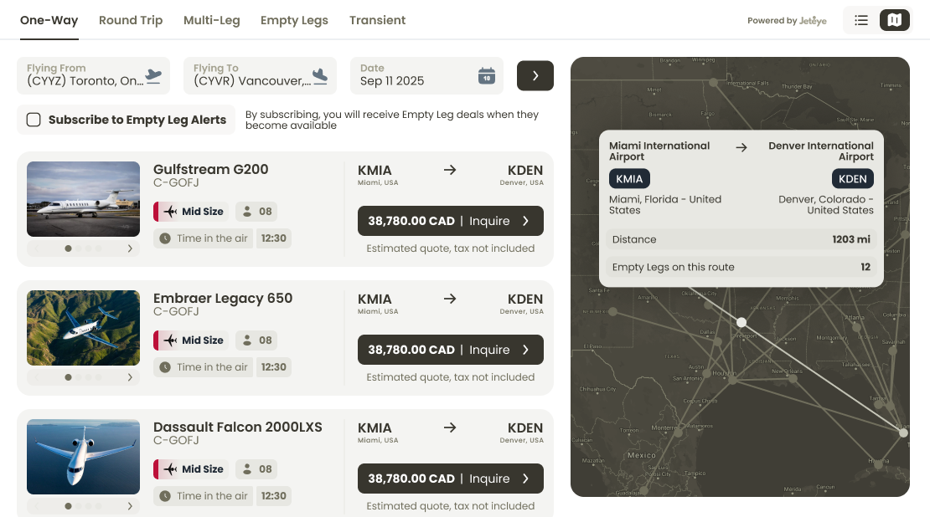The image size is (930, 517).
Task: Click route arrow on Dassault Falcon card
Action: coord(450,427)
